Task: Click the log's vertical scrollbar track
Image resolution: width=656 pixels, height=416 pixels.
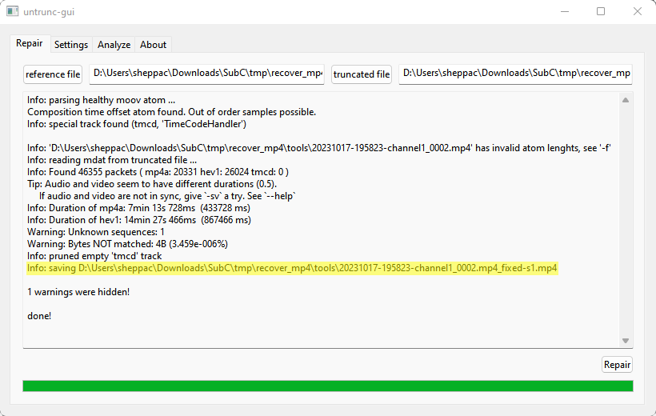Action: pyautogui.click(x=626, y=220)
